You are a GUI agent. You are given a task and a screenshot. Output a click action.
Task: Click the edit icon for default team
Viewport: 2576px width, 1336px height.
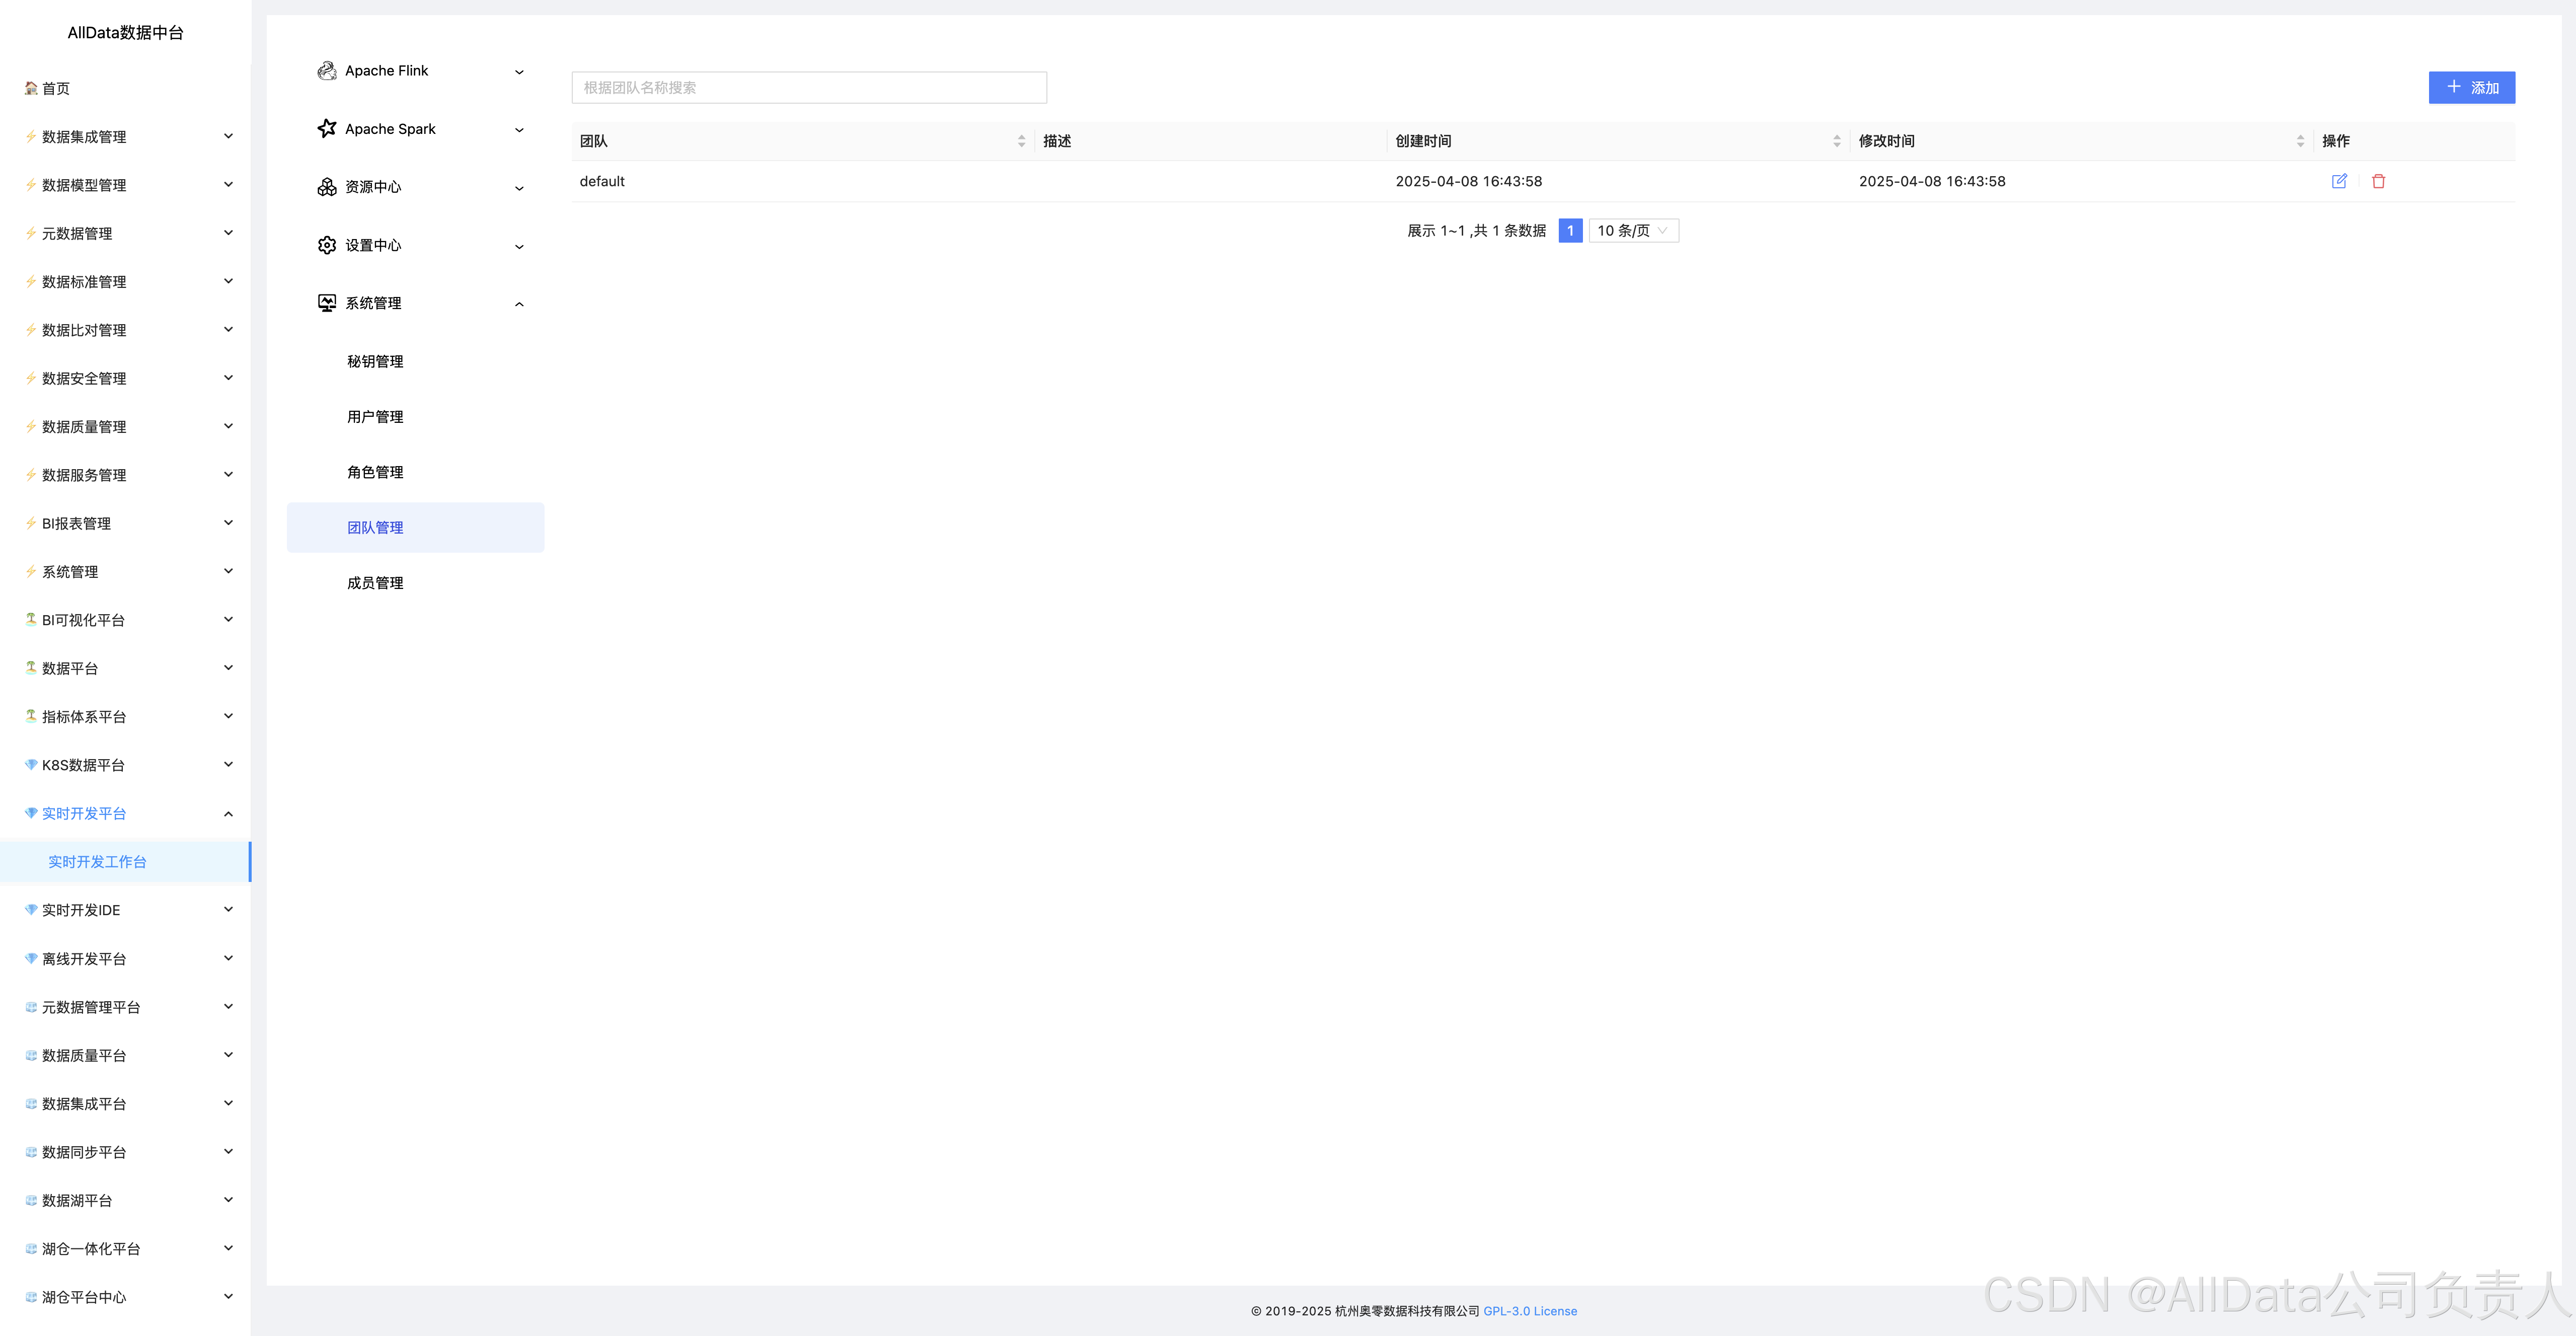coord(2339,181)
